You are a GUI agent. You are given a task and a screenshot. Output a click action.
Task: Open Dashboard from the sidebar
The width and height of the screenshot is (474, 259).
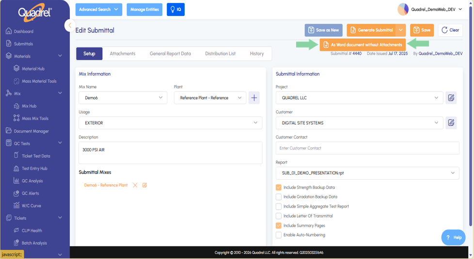pos(20,31)
